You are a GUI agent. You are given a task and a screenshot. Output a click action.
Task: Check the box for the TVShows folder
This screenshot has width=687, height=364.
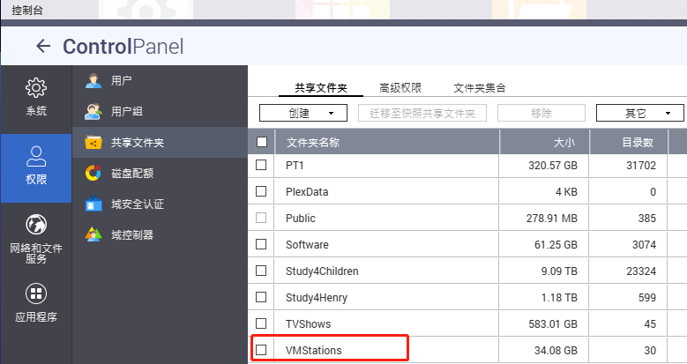(x=261, y=323)
